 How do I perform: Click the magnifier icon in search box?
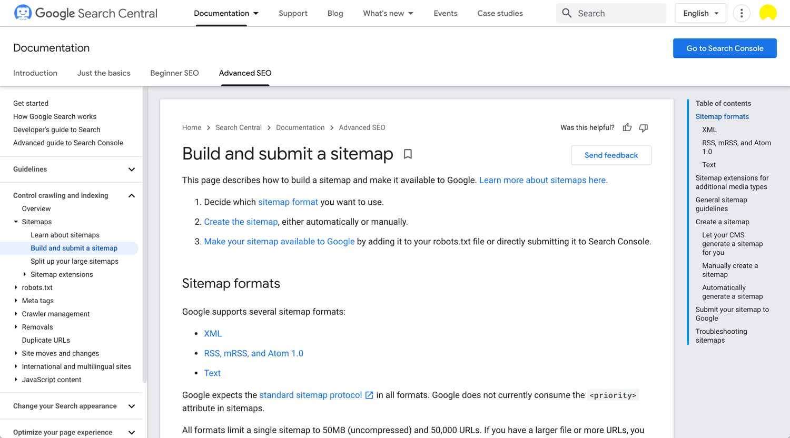[567, 13]
